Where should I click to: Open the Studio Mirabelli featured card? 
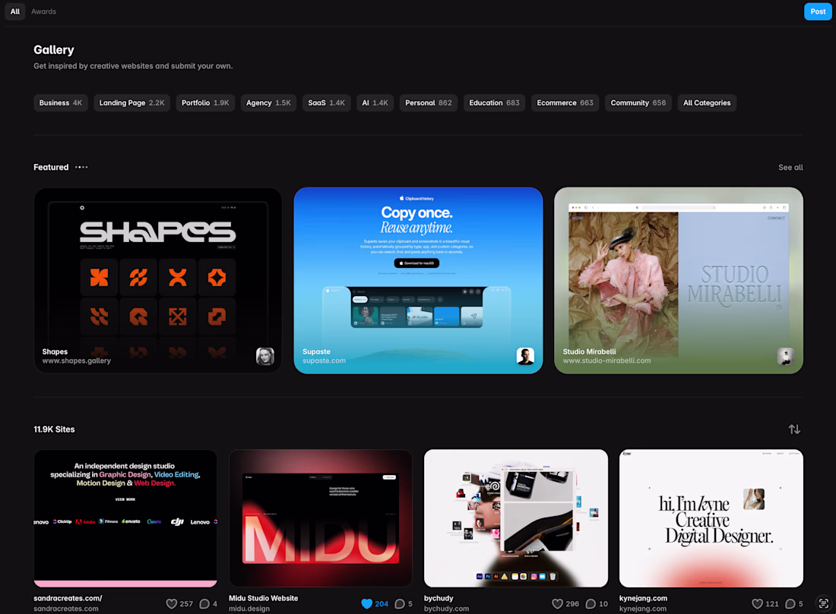pos(678,280)
